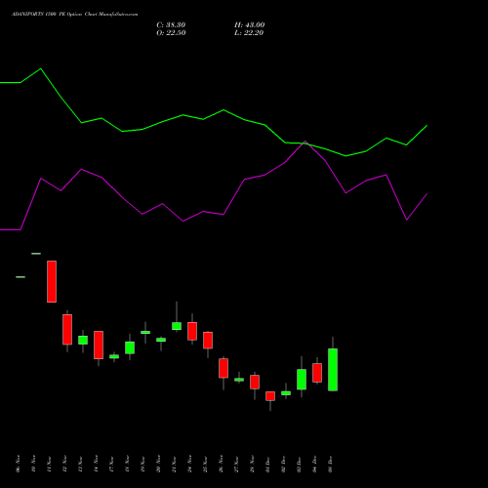Click the green indicator line's peak near 10 Nov
The height and width of the screenshot is (488, 488).
coord(41,68)
